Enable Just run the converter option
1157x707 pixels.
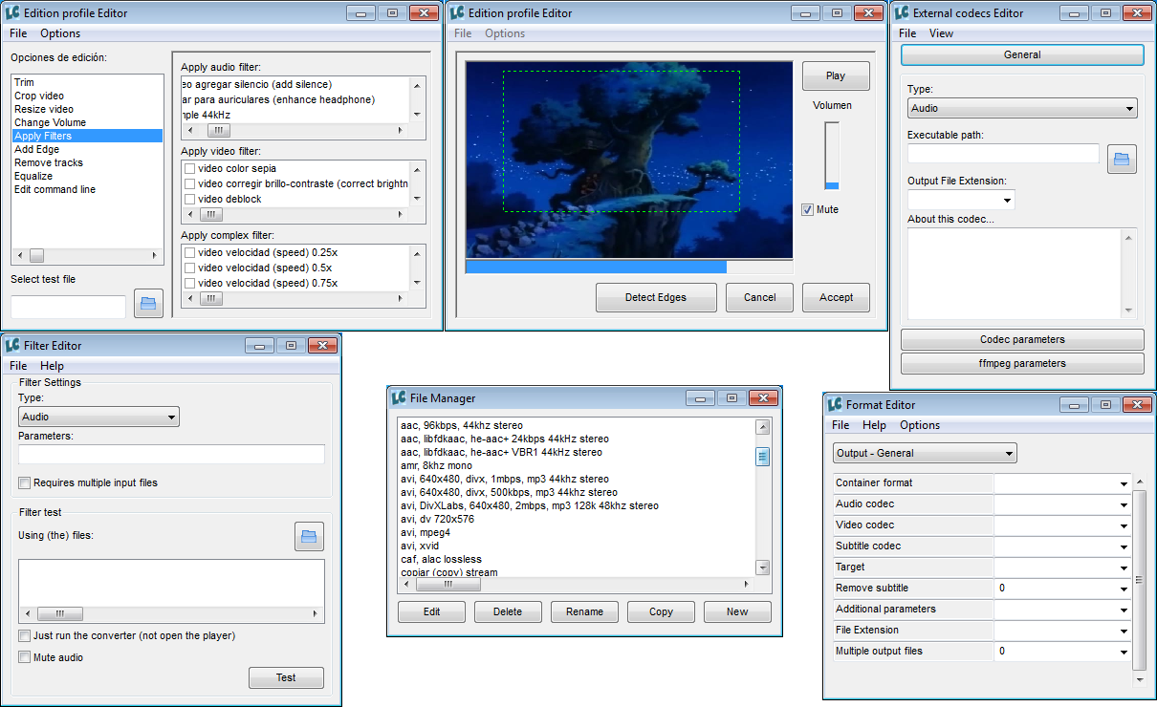[x=25, y=635]
